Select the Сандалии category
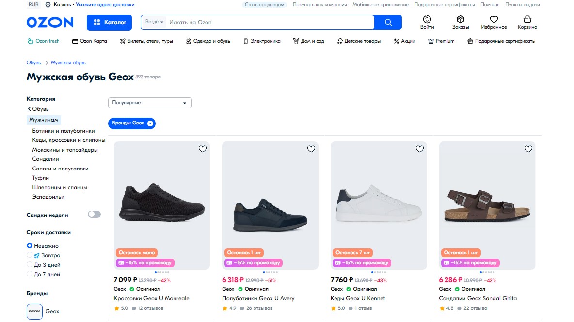 pyautogui.click(x=46, y=159)
